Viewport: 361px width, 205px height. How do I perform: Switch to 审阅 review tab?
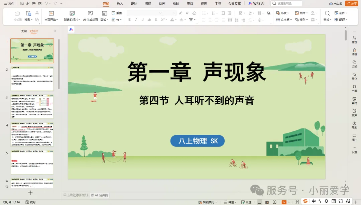190,3
